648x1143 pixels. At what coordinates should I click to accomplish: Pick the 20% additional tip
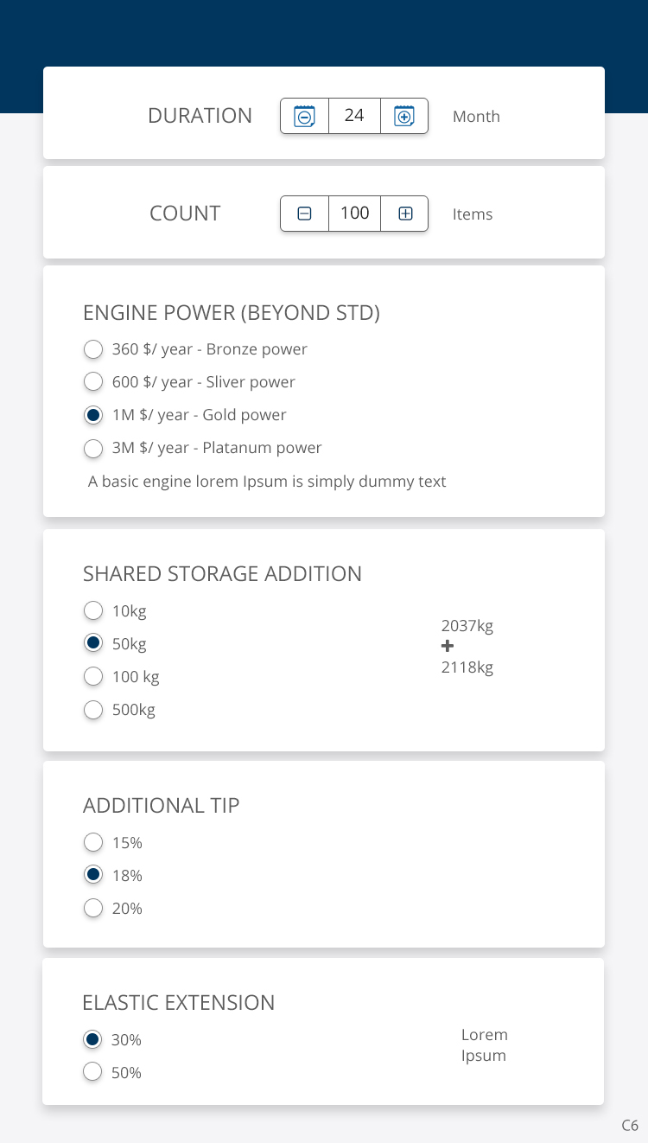(x=93, y=909)
